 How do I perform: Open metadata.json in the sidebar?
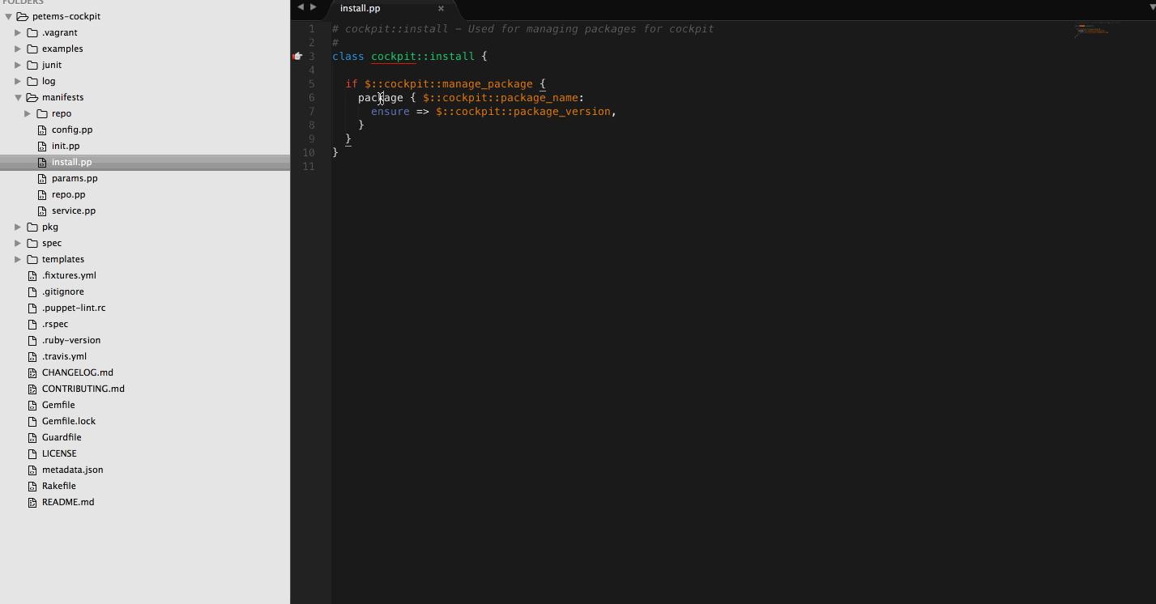[x=72, y=470]
